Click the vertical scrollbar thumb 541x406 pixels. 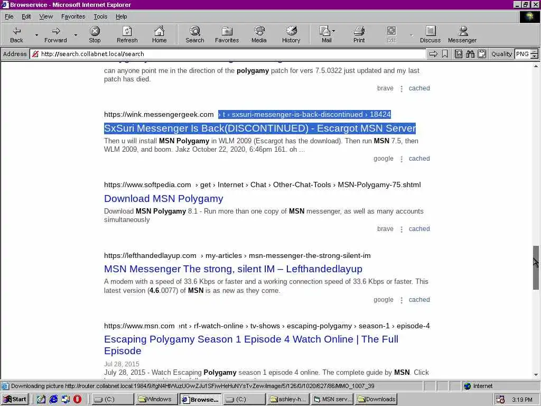[x=536, y=267]
